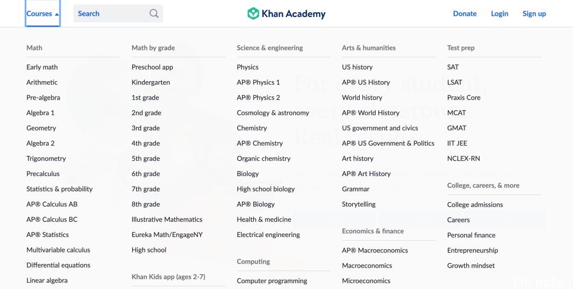
Task: Collapse the Courses dropdown menu
Action: pos(42,13)
